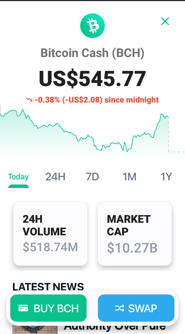Show the 1M price chart

(x=129, y=177)
